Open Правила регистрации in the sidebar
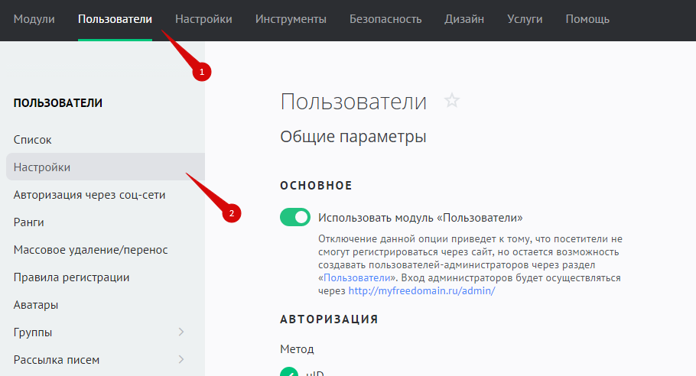 [x=71, y=277]
